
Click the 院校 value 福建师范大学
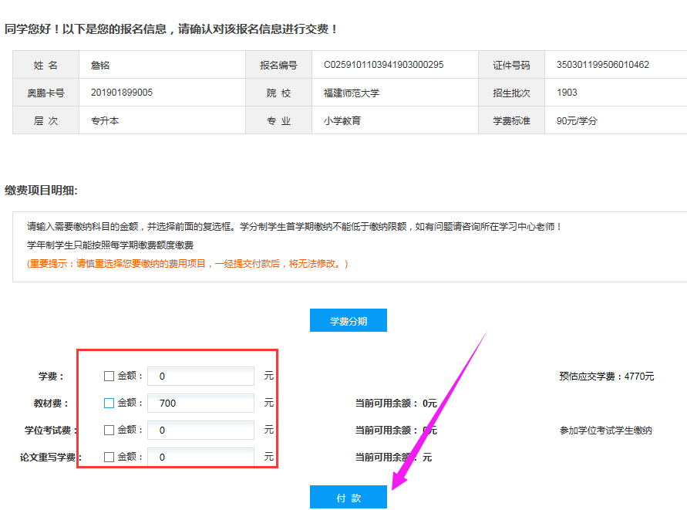click(351, 93)
